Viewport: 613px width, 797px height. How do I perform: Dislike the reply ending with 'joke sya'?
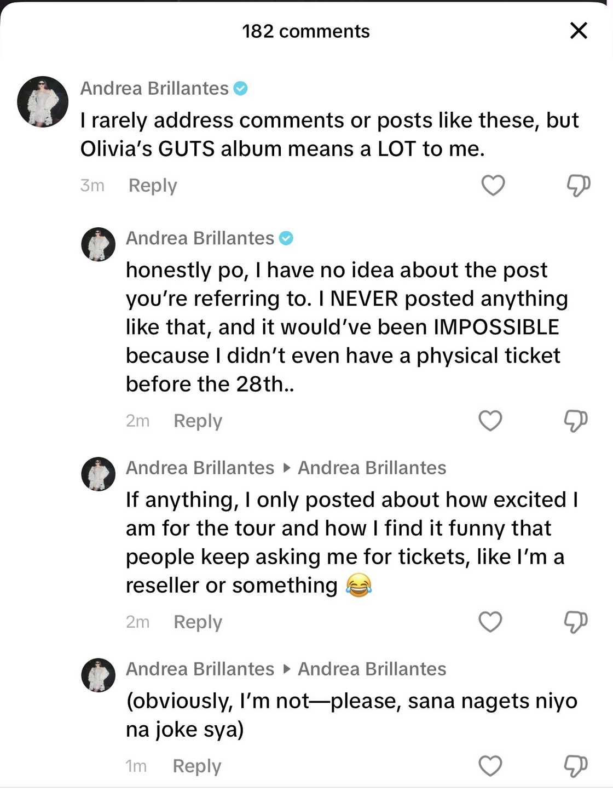pyautogui.click(x=575, y=766)
